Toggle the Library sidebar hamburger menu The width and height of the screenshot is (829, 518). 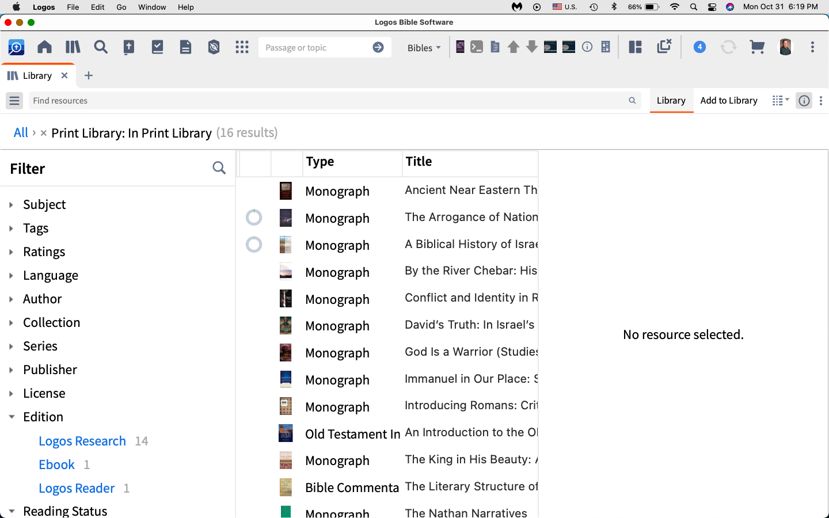[14, 101]
